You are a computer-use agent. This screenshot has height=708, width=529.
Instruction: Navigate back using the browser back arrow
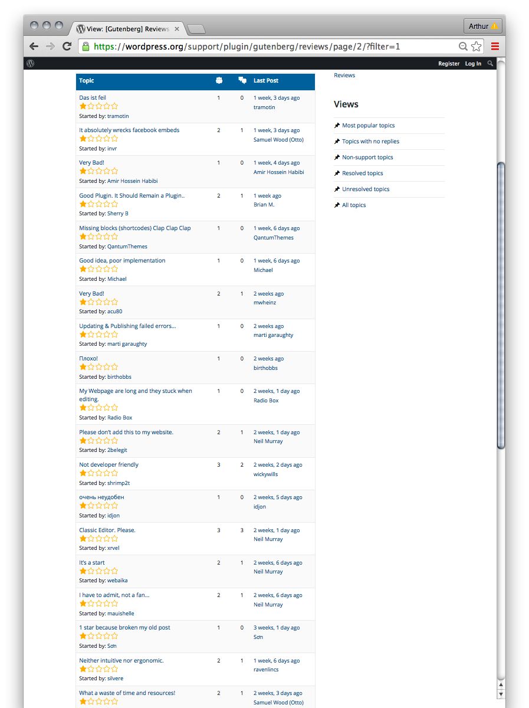pyautogui.click(x=34, y=46)
